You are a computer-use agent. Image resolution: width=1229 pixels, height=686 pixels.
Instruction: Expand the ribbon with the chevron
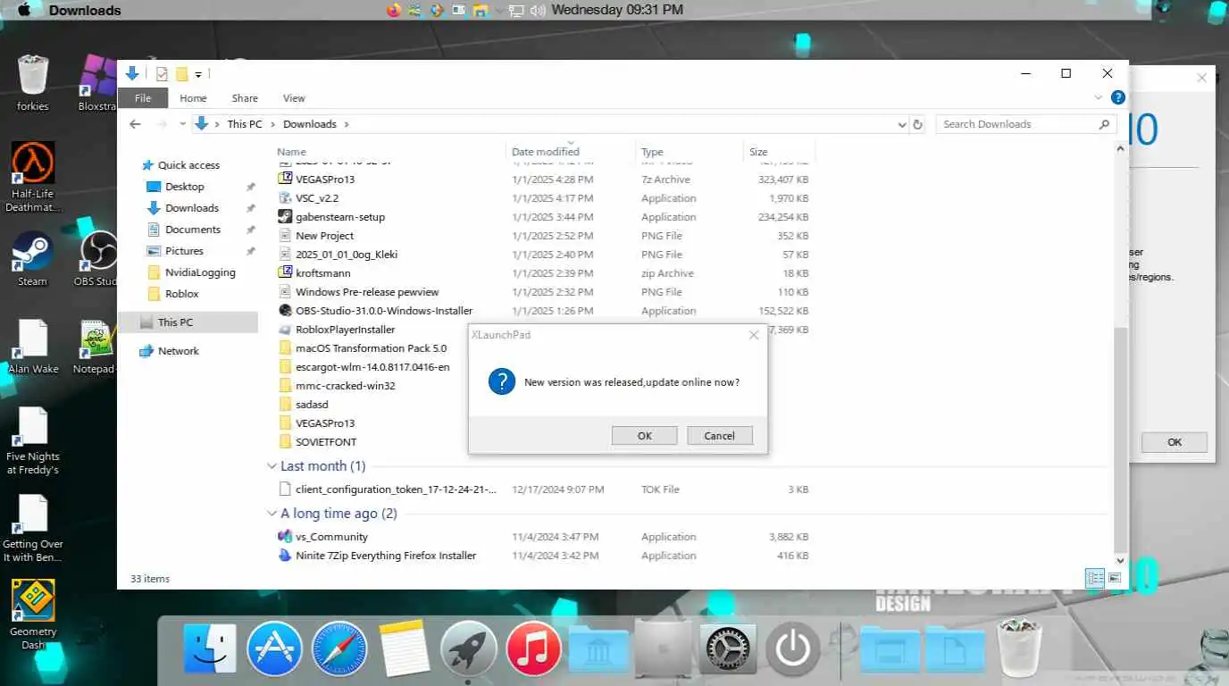(1099, 97)
